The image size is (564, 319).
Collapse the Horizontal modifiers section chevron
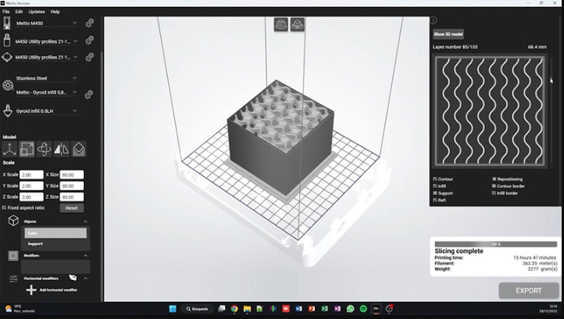pyautogui.click(x=85, y=278)
